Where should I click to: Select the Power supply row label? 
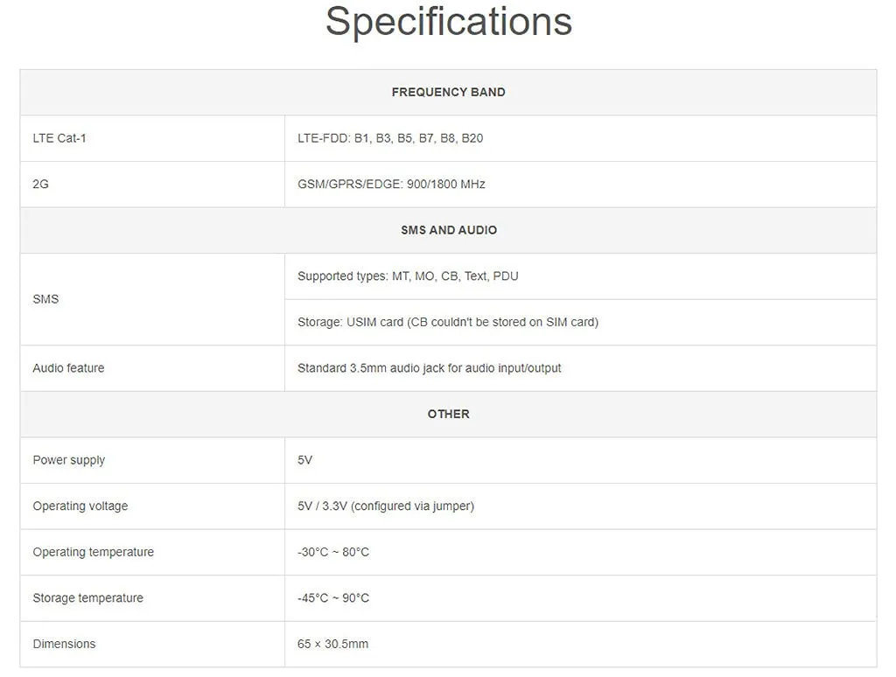click(69, 460)
